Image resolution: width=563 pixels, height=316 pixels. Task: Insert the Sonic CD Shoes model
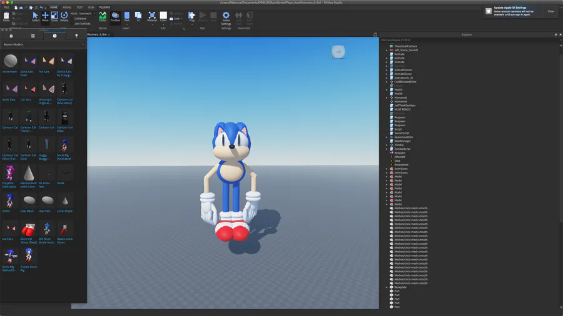[x=28, y=232]
